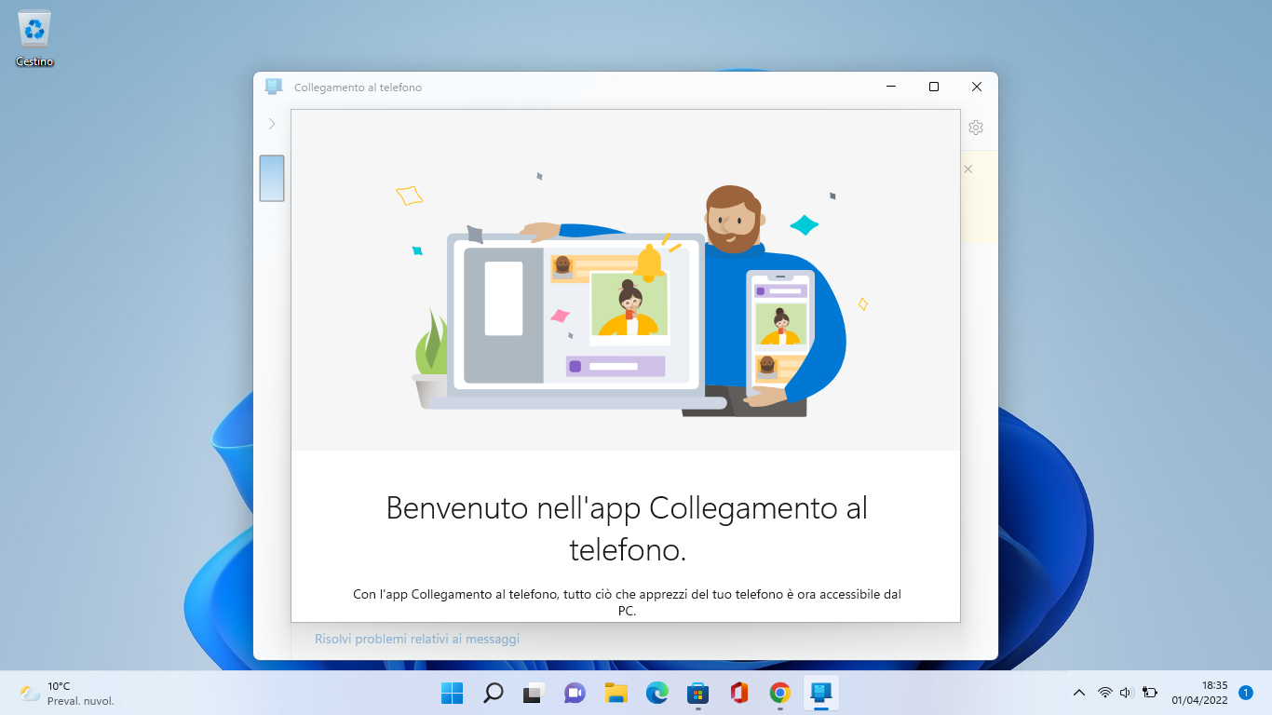Viewport: 1272px width, 715px height.
Task: Open Microsoft Store from taskbar
Action: click(698, 693)
